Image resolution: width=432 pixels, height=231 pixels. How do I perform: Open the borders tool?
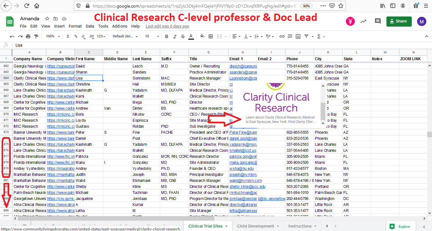tap(211, 36)
